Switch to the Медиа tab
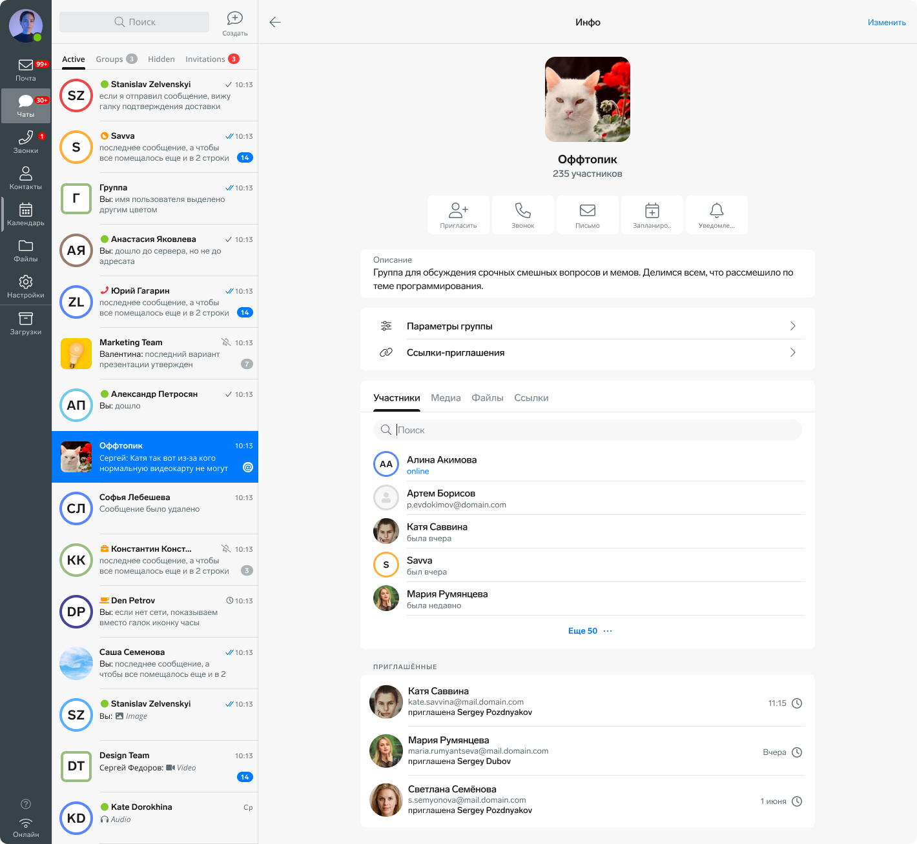 coord(446,398)
